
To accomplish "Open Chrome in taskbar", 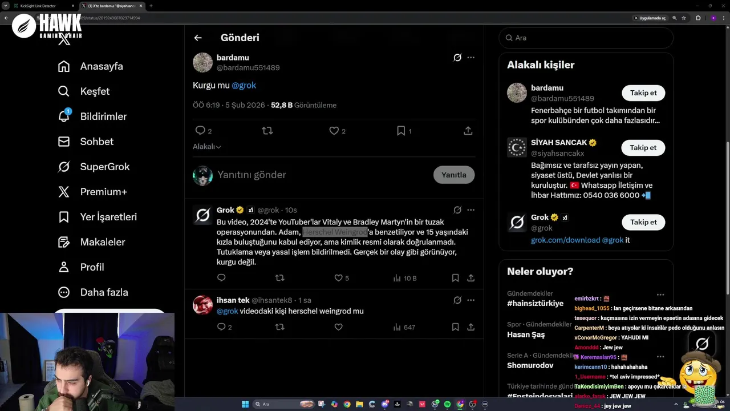I will (347, 404).
